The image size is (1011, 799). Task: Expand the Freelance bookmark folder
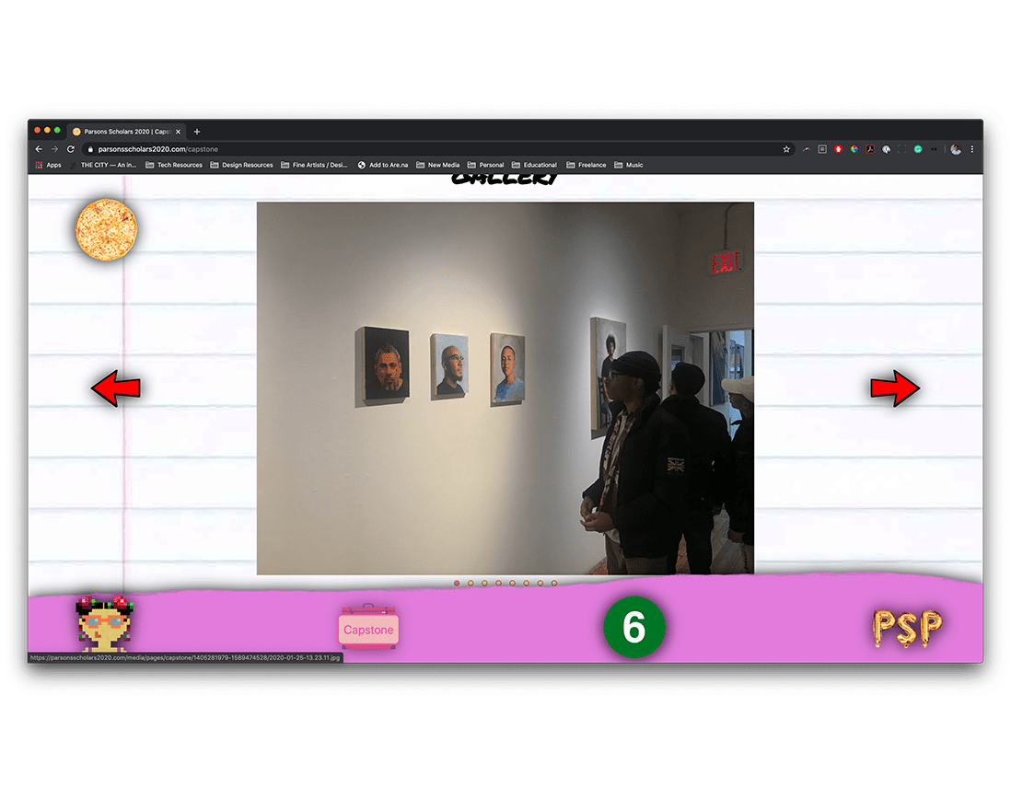click(x=587, y=165)
